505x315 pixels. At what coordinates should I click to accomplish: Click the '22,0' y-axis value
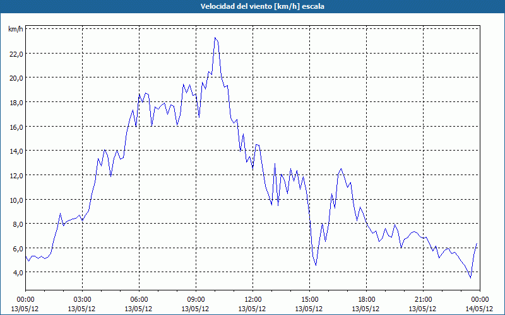tap(16, 54)
